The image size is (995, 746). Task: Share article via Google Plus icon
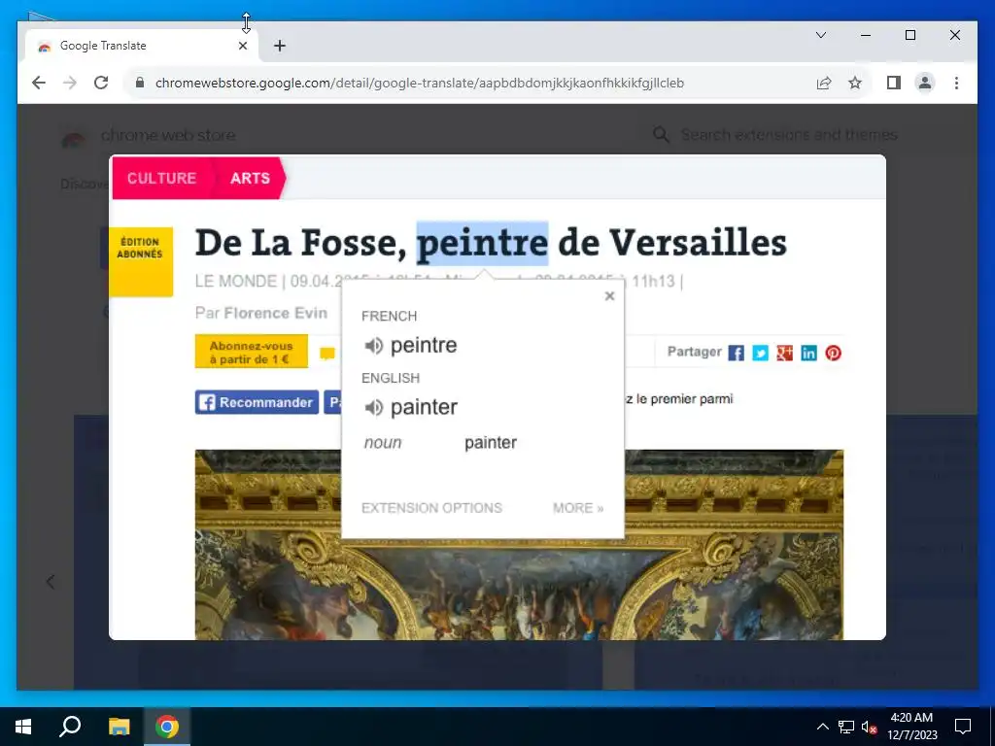pos(784,353)
